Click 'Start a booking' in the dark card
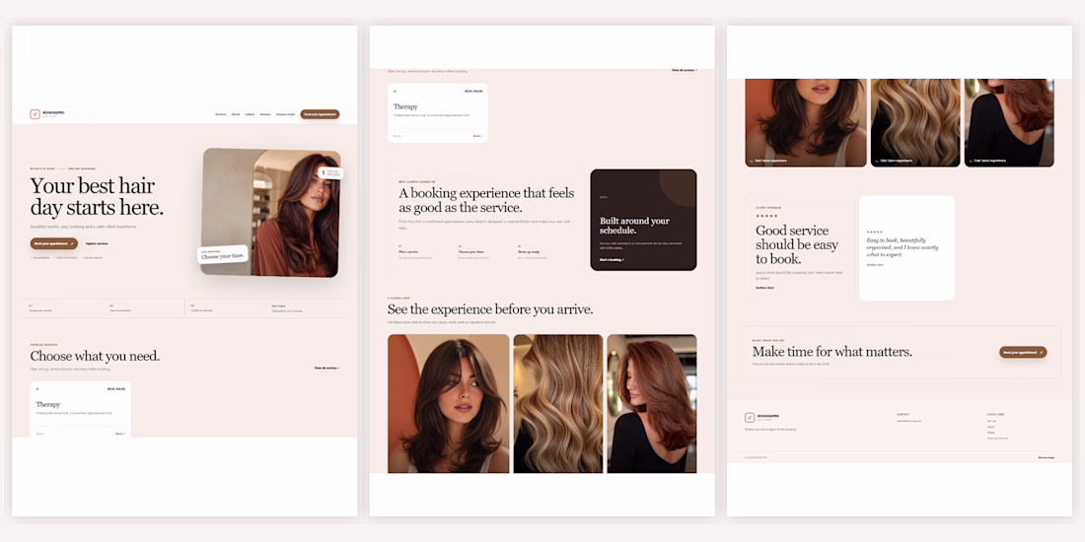This screenshot has width=1085, height=542. pos(612,260)
